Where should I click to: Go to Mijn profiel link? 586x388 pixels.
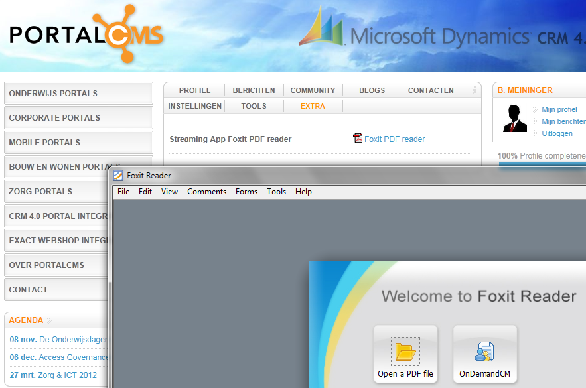pyautogui.click(x=559, y=109)
